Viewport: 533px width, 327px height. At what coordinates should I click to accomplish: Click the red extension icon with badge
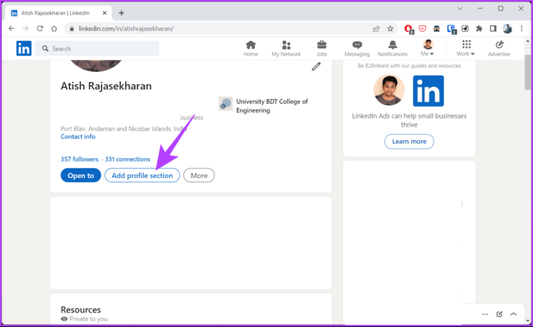409,29
